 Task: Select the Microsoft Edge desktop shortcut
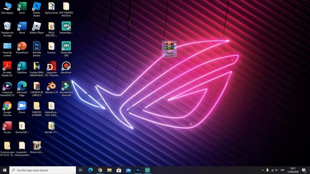[x=22, y=89]
